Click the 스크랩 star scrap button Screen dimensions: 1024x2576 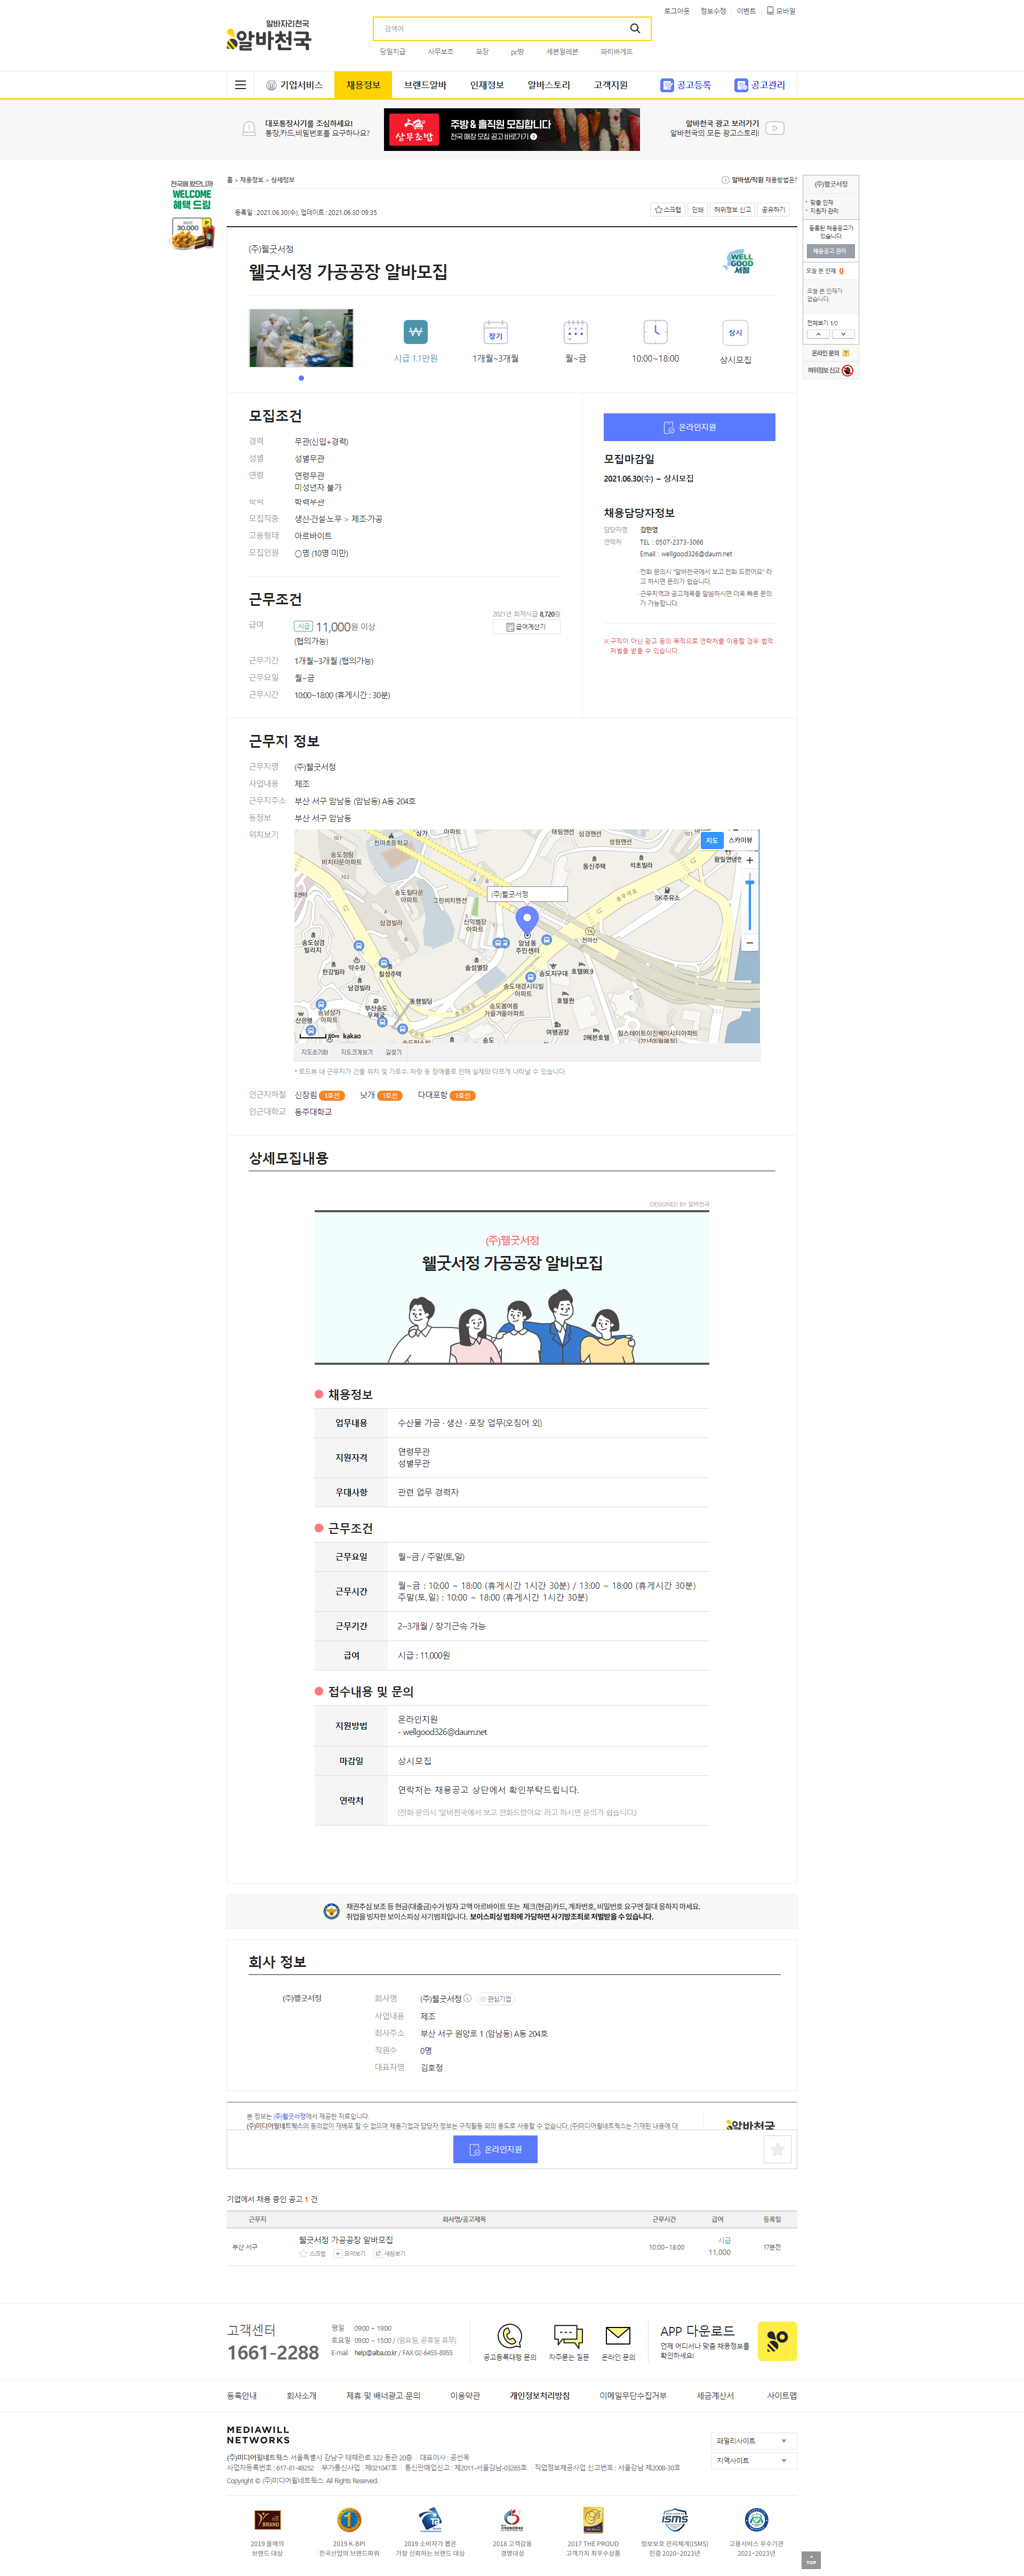667,210
